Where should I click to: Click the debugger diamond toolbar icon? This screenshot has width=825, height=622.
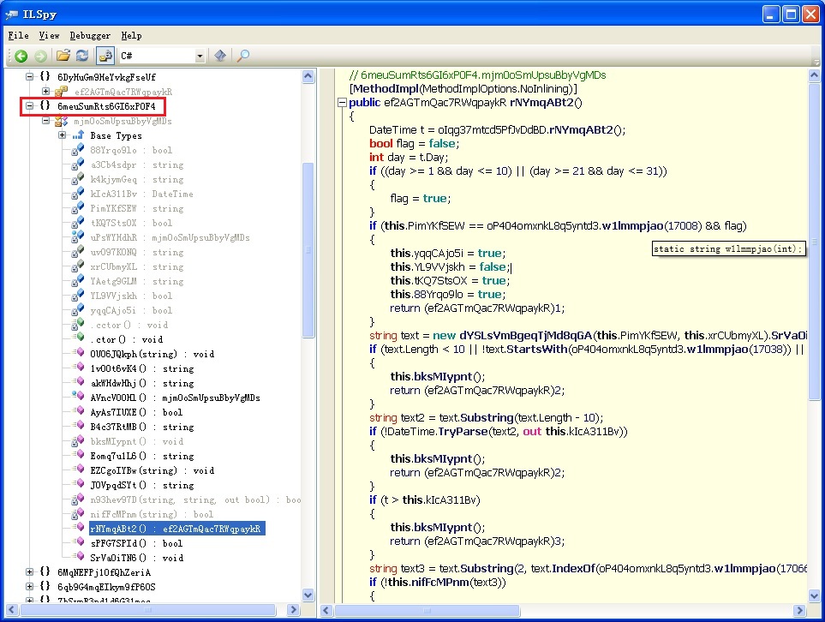(220, 55)
